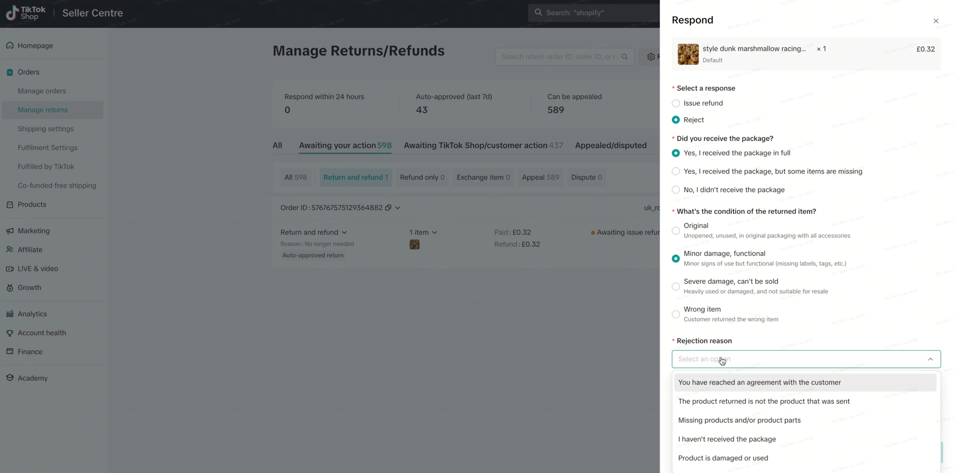Open Shipping settings in the sidebar
This screenshot has width=954, height=473.
pos(46,129)
